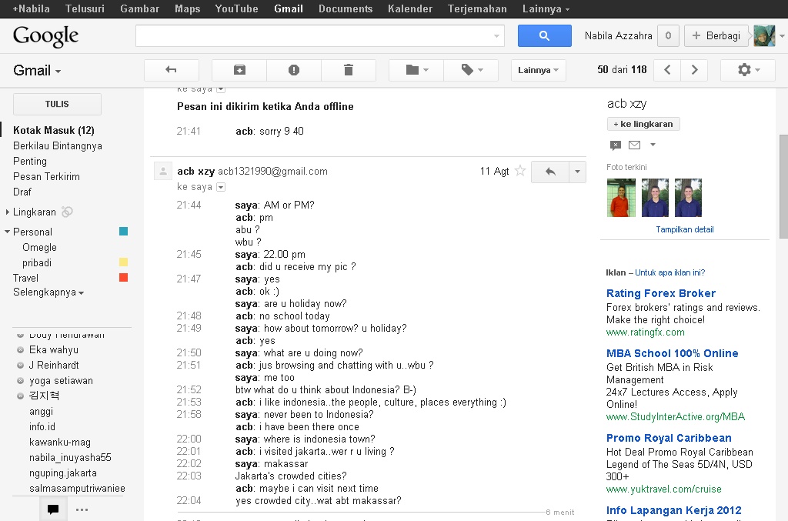
Task: Open first recent photo with red shirt
Action: [621, 198]
